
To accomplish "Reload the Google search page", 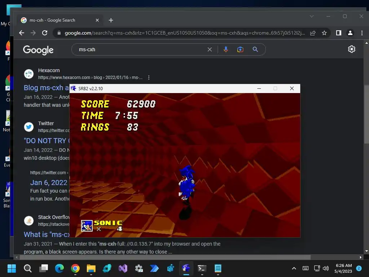I will click(x=45, y=33).
